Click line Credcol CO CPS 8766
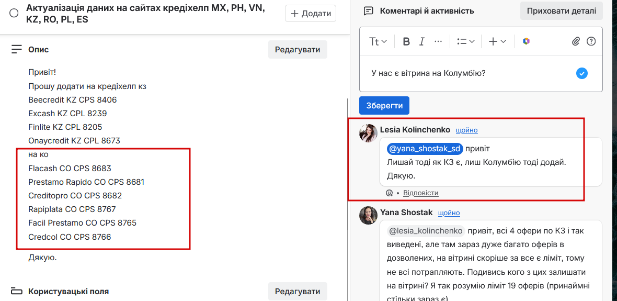This screenshot has height=301, width=617. 70,237
